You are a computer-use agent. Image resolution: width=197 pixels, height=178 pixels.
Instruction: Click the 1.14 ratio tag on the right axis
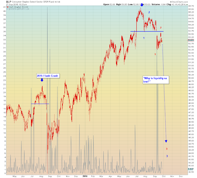tap(191, 169)
